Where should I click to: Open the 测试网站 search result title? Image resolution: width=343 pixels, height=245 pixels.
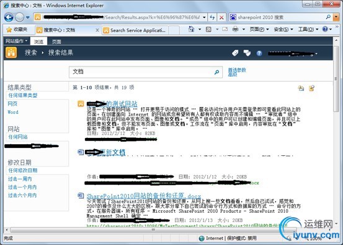(112, 103)
